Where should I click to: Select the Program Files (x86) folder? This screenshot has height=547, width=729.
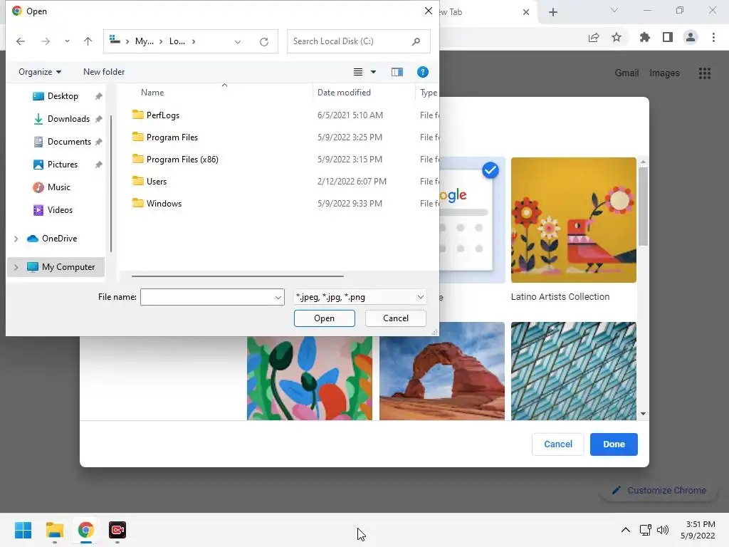pyautogui.click(x=182, y=159)
